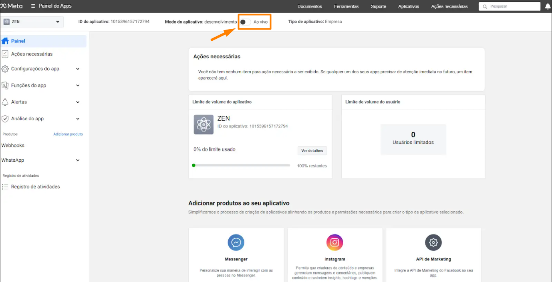
Task: Click the Messenger product icon
Action: 236,242
